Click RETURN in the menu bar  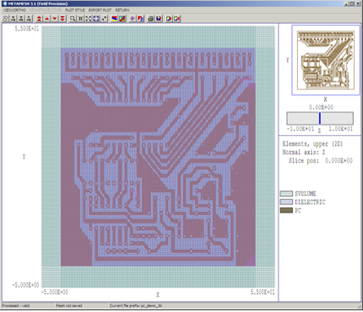pyautogui.click(x=122, y=10)
